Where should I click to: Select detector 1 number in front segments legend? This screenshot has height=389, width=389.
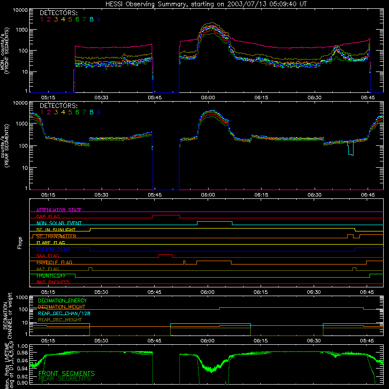coord(42,19)
